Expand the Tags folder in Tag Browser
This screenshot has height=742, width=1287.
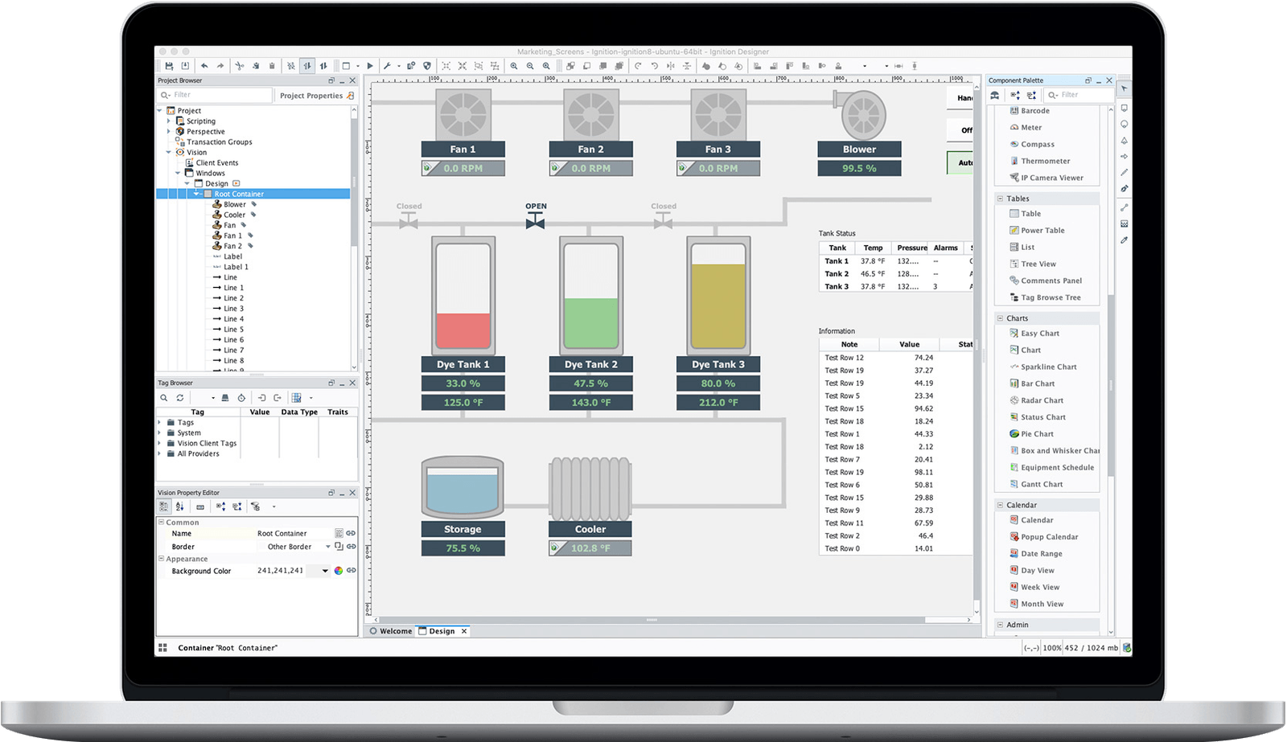[159, 422]
